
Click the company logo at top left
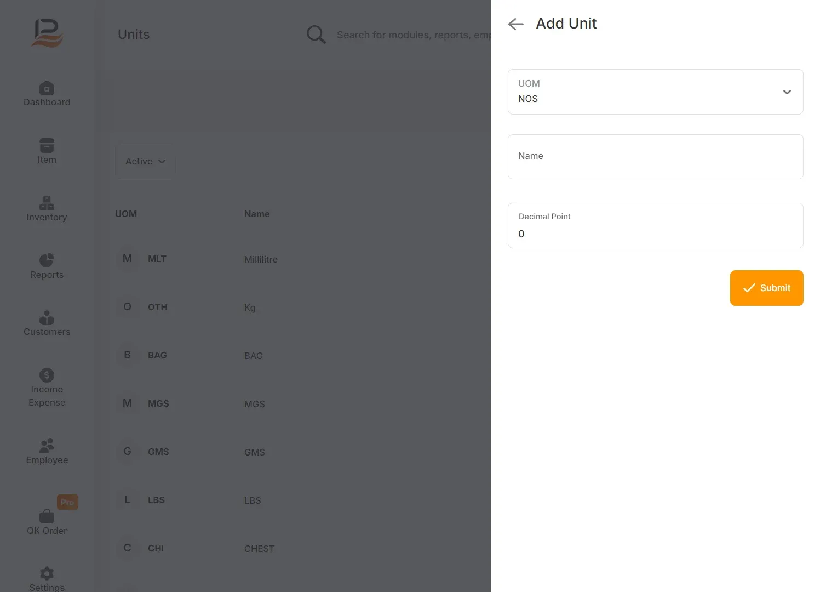[47, 33]
